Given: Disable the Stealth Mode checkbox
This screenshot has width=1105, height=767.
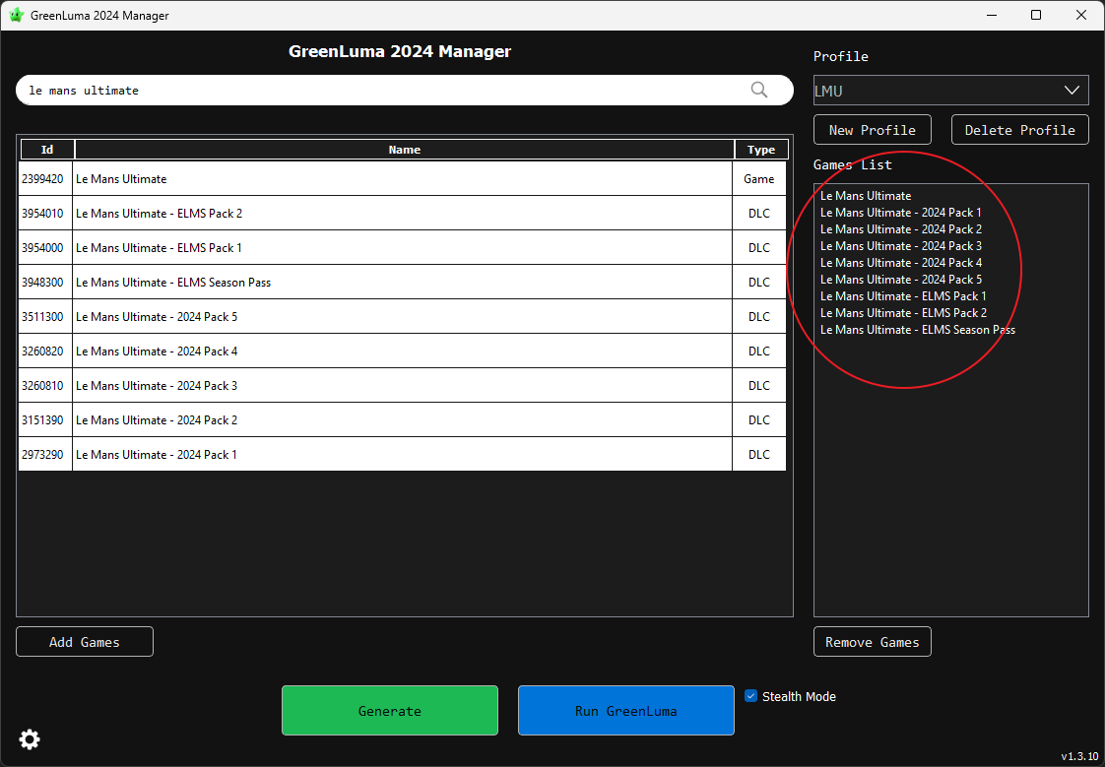Looking at the screenshot, I should [751, 696].
